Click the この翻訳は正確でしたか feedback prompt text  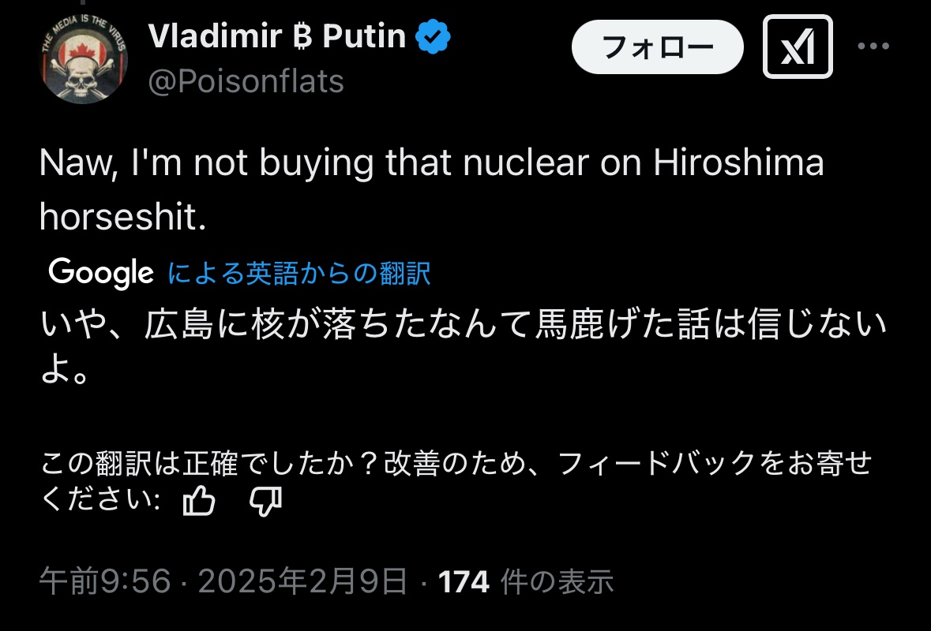[x=455, y=463]
